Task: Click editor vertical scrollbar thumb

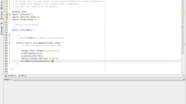Action: click(182, 27)
